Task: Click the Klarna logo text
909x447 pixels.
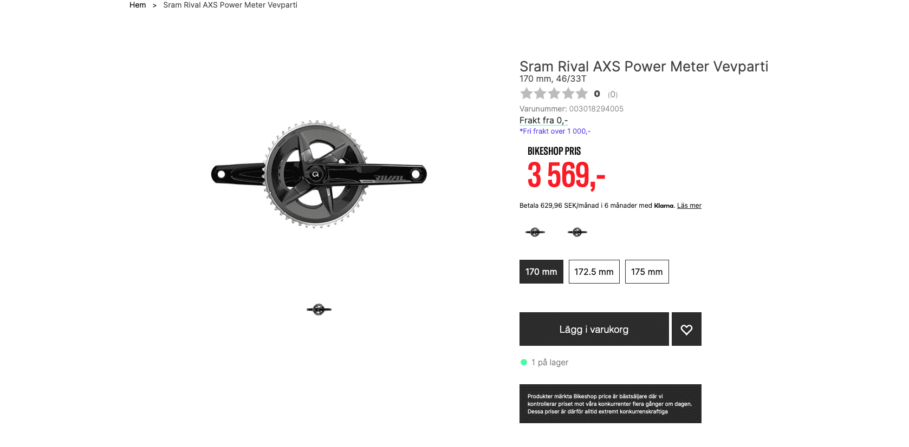Action: [664, 206]
